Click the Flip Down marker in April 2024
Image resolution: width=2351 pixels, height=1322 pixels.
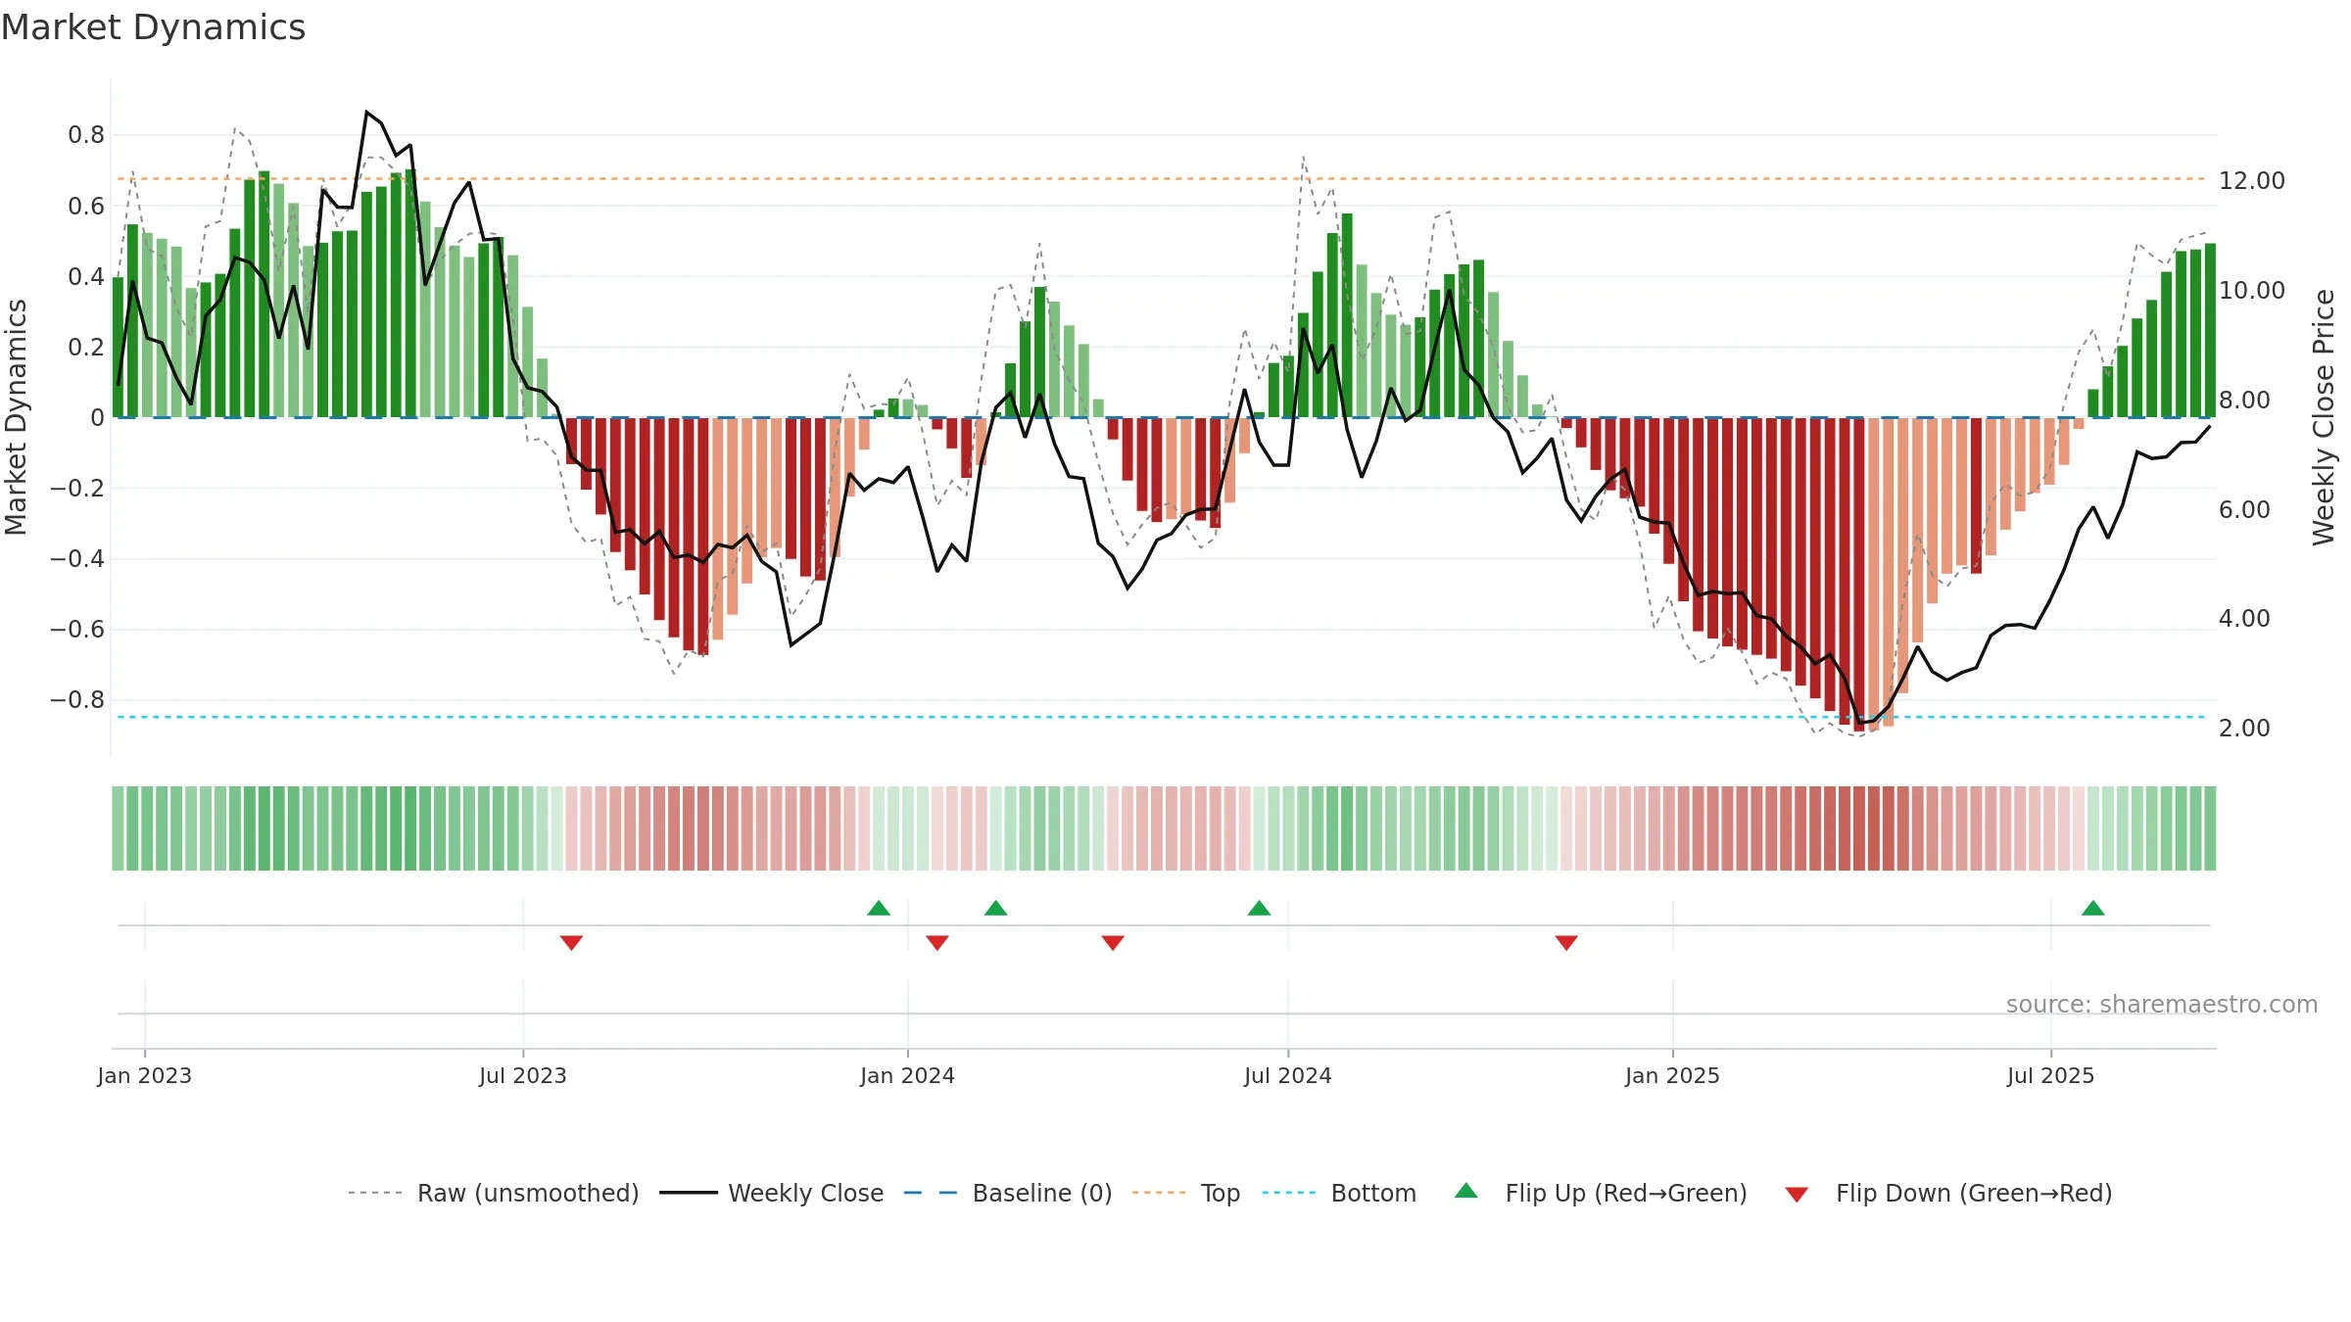1113,943
